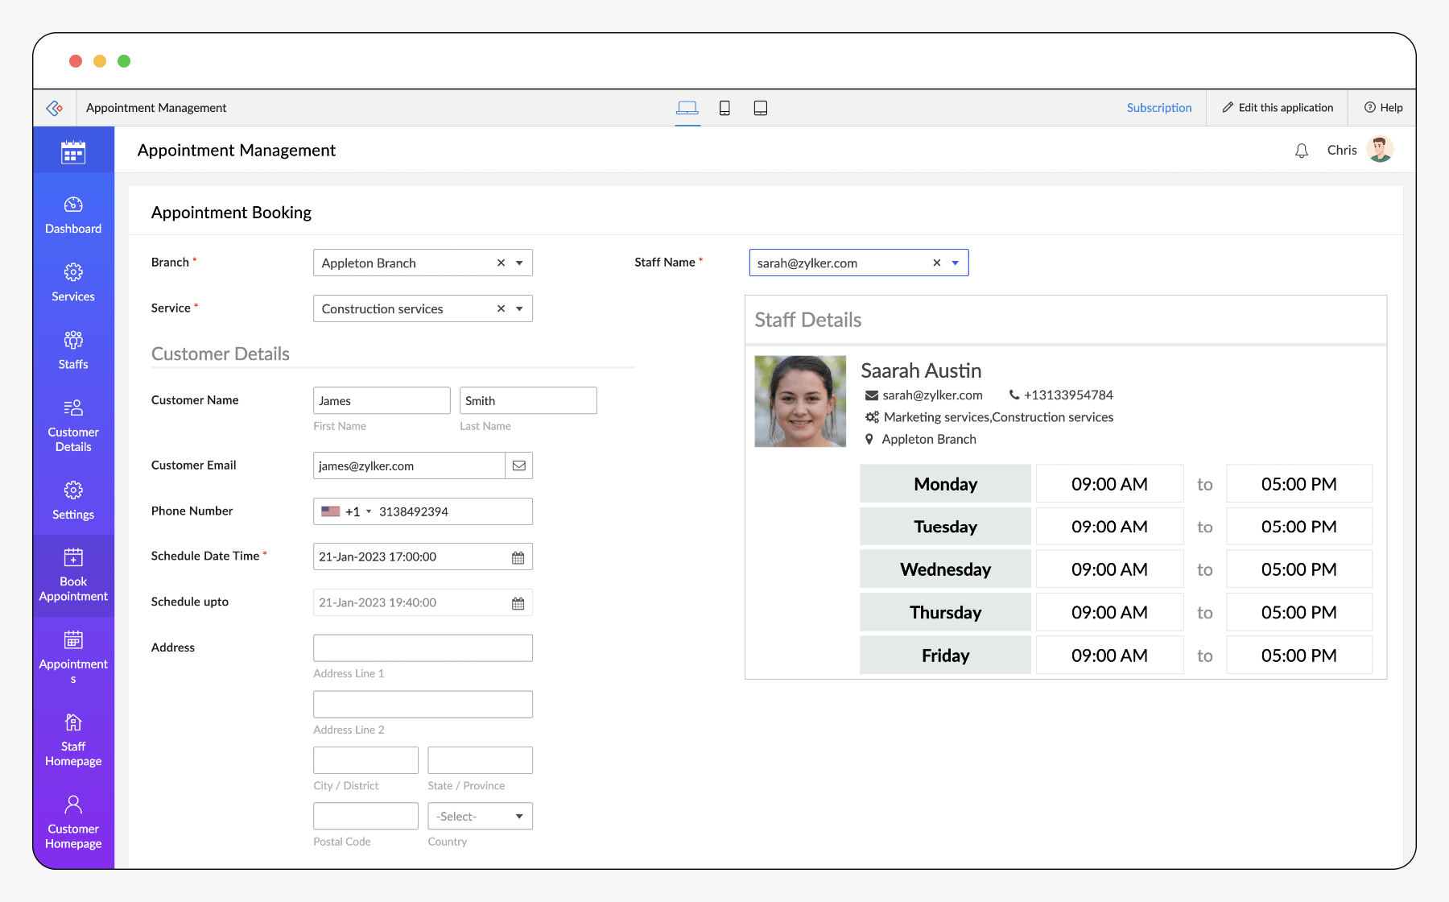Click the envelope icon in Customer Email
Viewport: 1449px width, 902px height.
pos(519,465)
